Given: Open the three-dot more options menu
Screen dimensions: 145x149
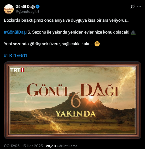Looking at the screenshot, I should pos(139,7).
